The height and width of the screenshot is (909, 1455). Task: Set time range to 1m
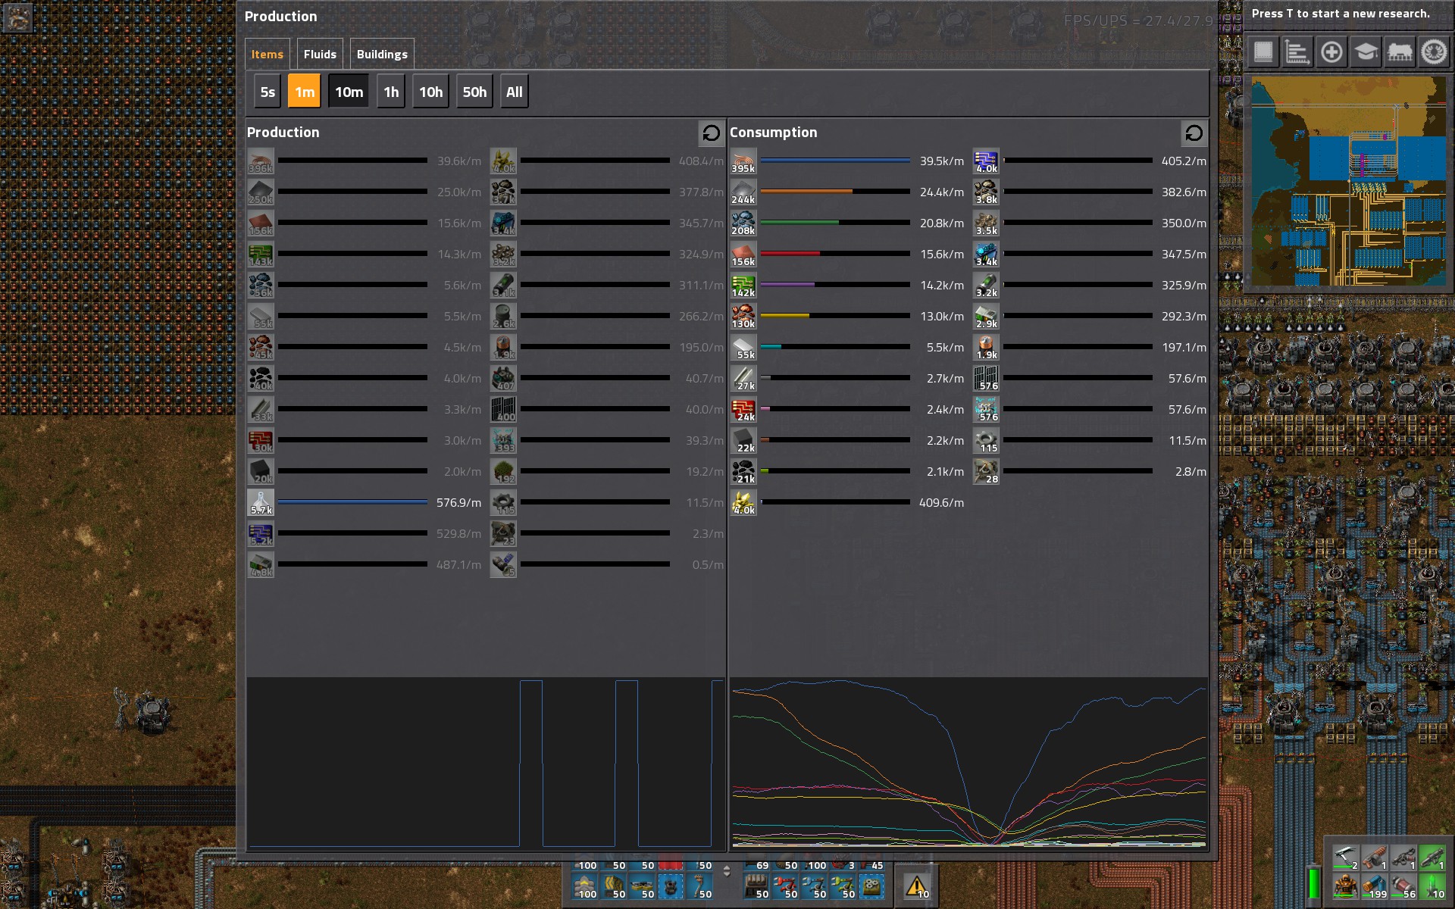coord(305,92)
